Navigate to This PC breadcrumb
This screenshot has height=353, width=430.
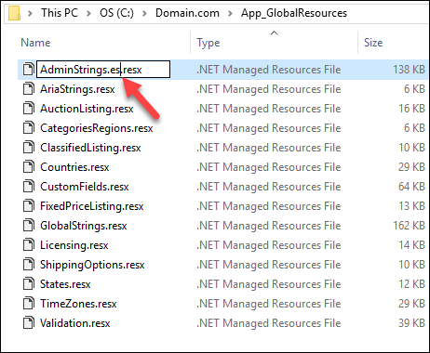coord(60,13)
